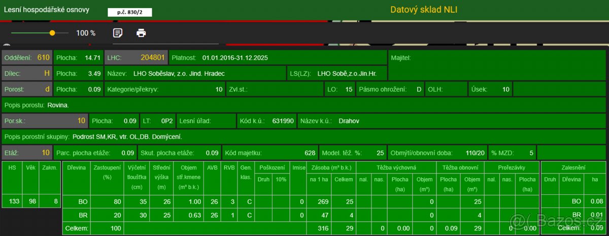Viewport: 609px width, 236px height.
Task: Click the 'Poškození' column header
Action: [272, 167]
